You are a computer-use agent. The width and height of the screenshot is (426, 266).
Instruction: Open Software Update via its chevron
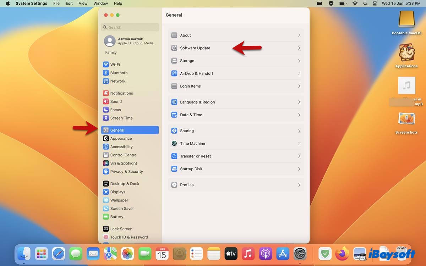coord(299,48)
